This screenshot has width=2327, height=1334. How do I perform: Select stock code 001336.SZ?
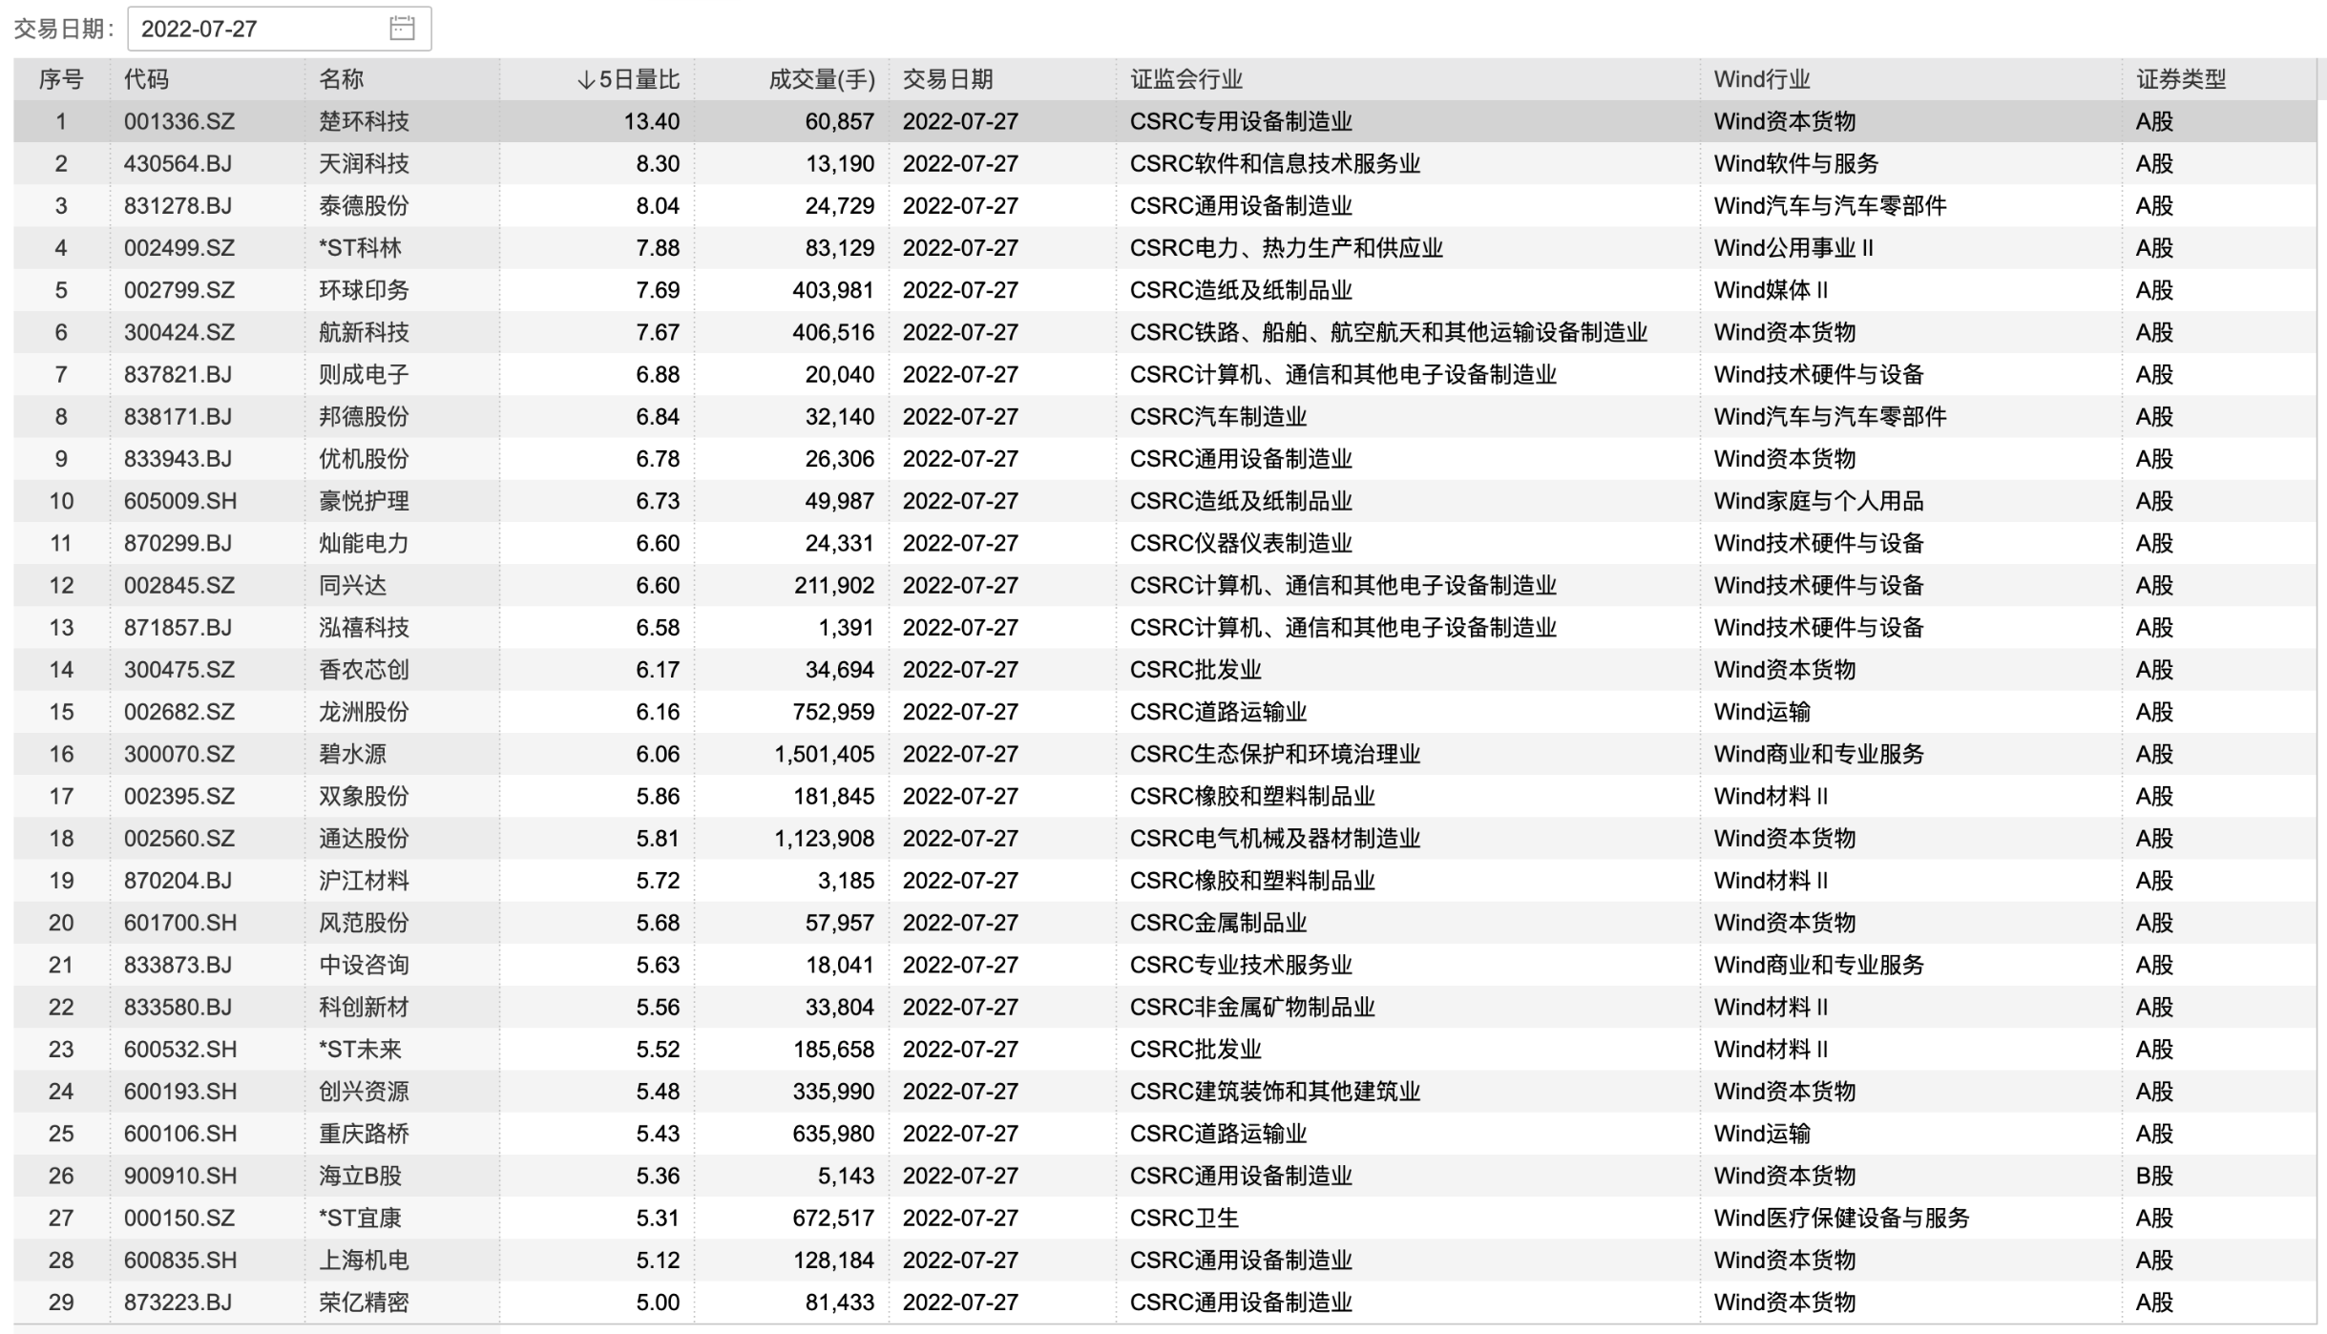(179, 122)
